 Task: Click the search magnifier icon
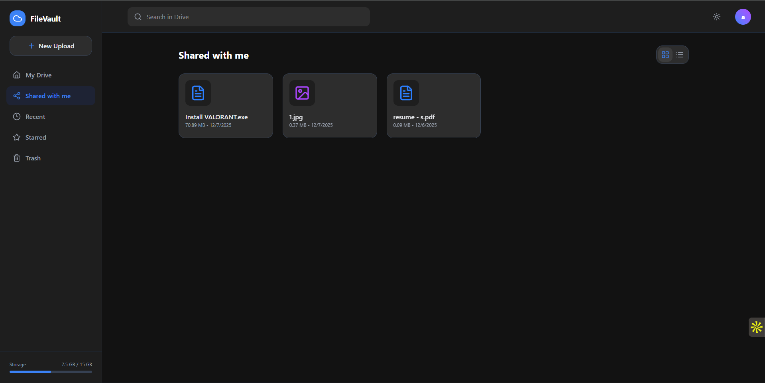(x=138, y=17)
